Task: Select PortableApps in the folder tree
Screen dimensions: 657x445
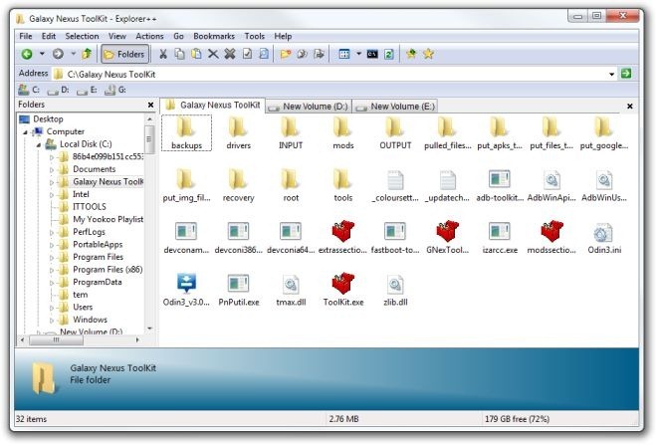Action: click(98, 245)
